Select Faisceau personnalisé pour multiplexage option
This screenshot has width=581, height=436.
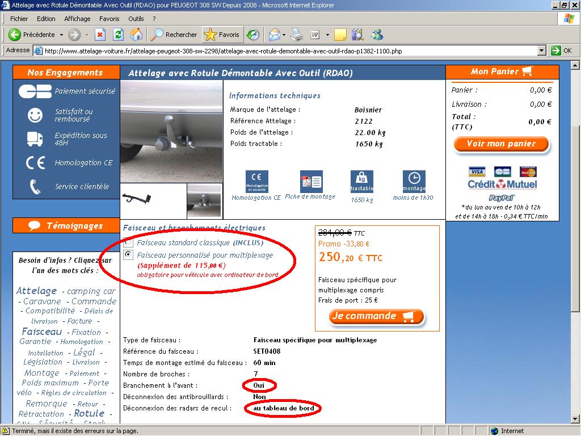point(128,255)
